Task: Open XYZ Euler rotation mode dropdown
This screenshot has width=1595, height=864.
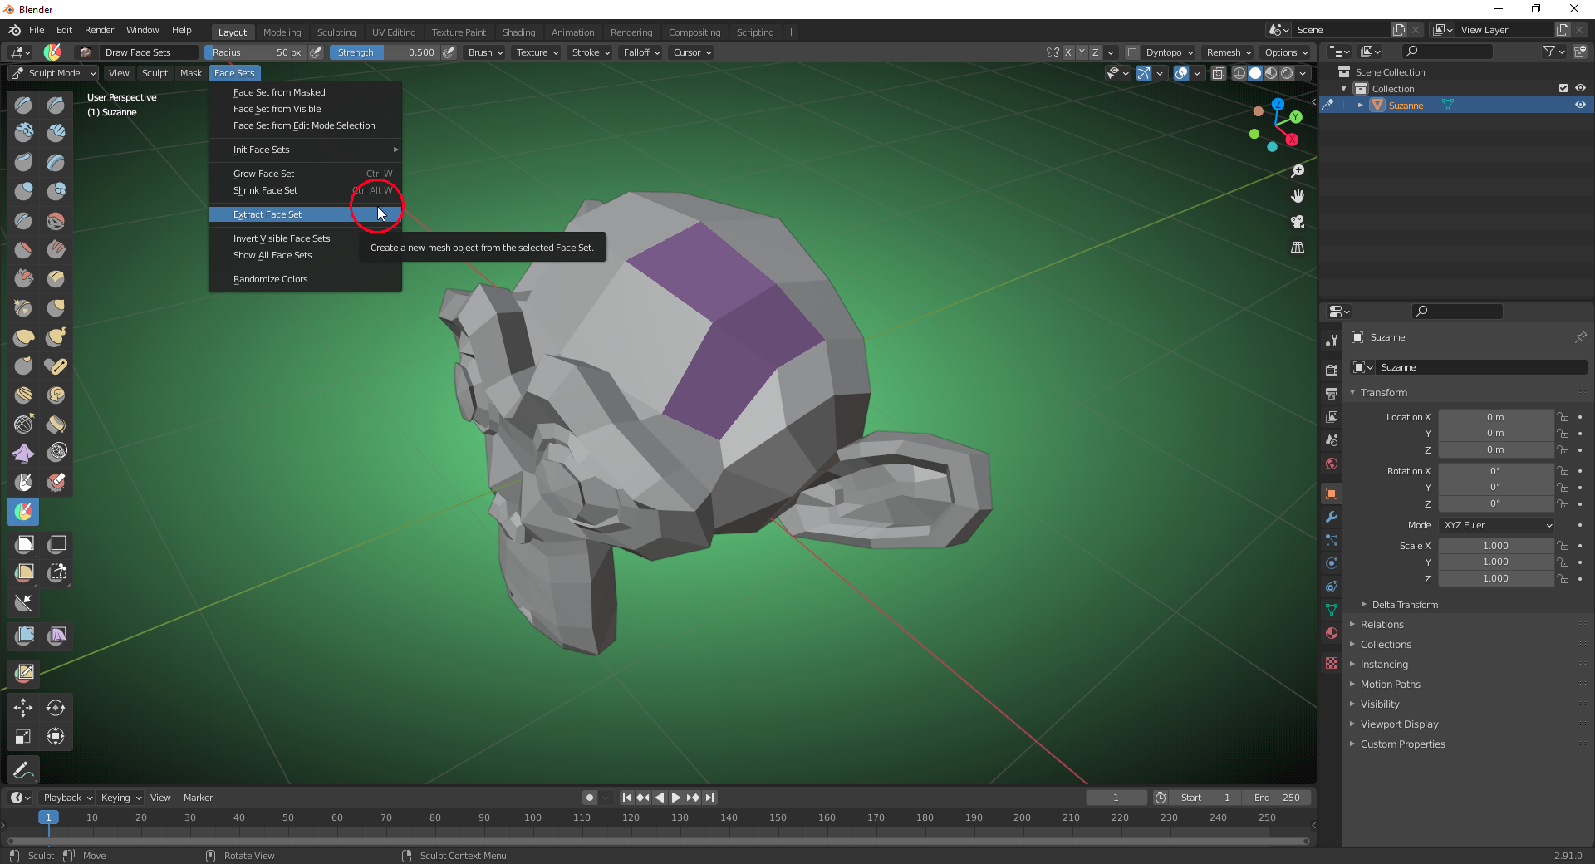Action: 1497,525
